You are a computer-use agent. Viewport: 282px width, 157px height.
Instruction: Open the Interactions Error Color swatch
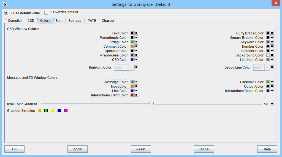point(132,95)
